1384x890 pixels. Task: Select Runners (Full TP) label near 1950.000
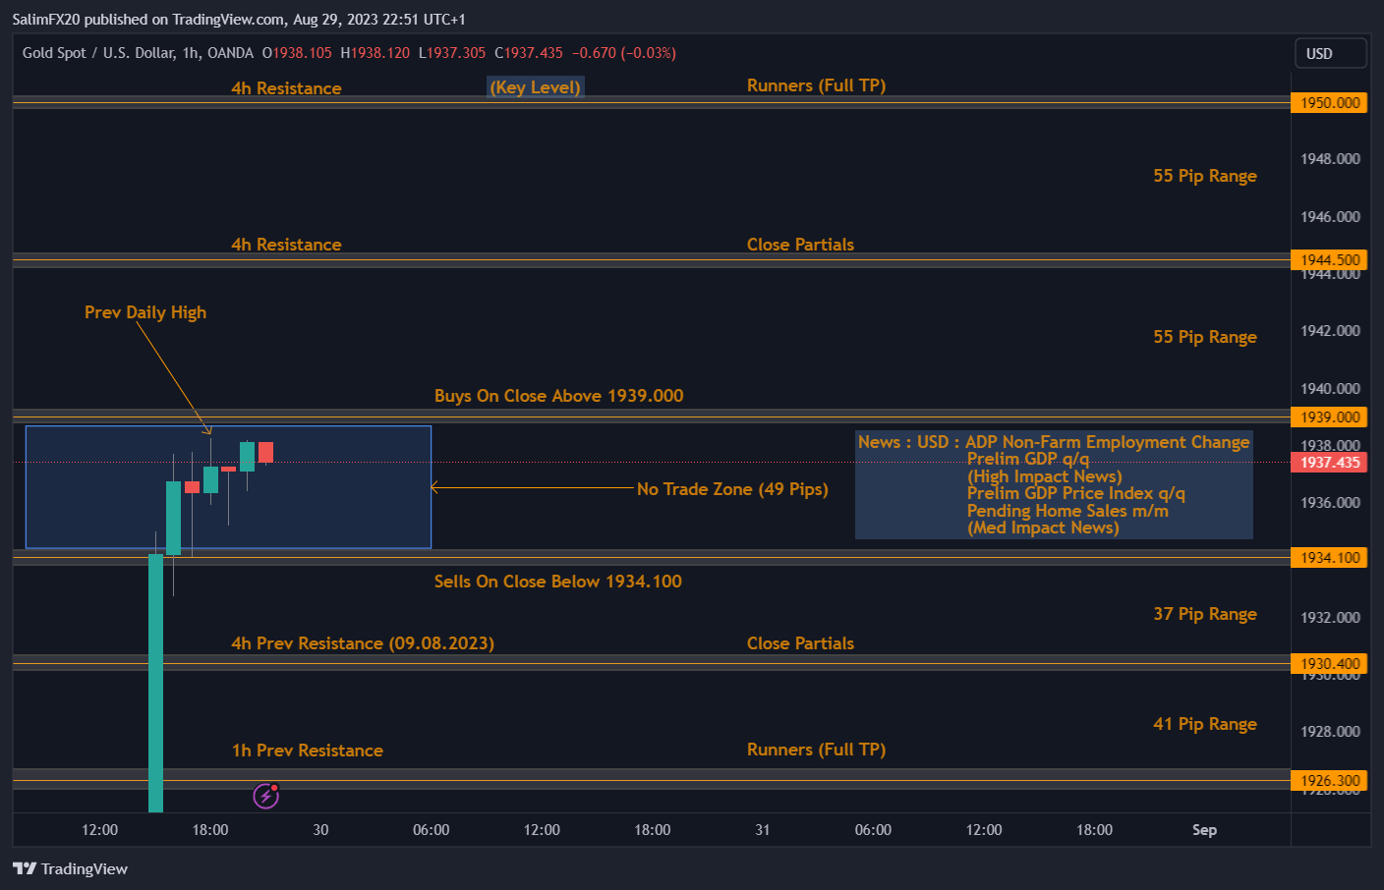tap(816, 85)
